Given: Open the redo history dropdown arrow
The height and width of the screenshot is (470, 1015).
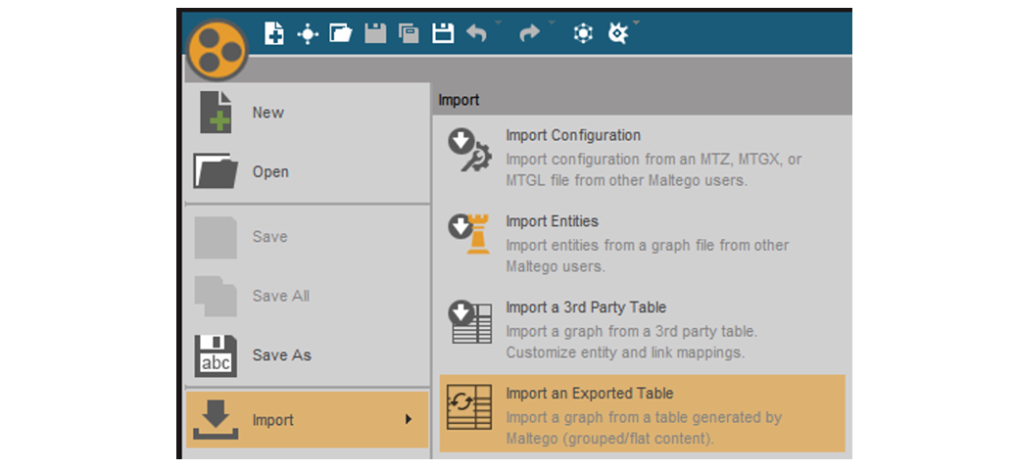Looking at the screenshot, I should pos(552,23).
